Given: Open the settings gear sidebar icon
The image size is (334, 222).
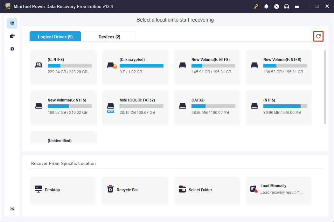Looking at the screenshot, I should point(12,49).
